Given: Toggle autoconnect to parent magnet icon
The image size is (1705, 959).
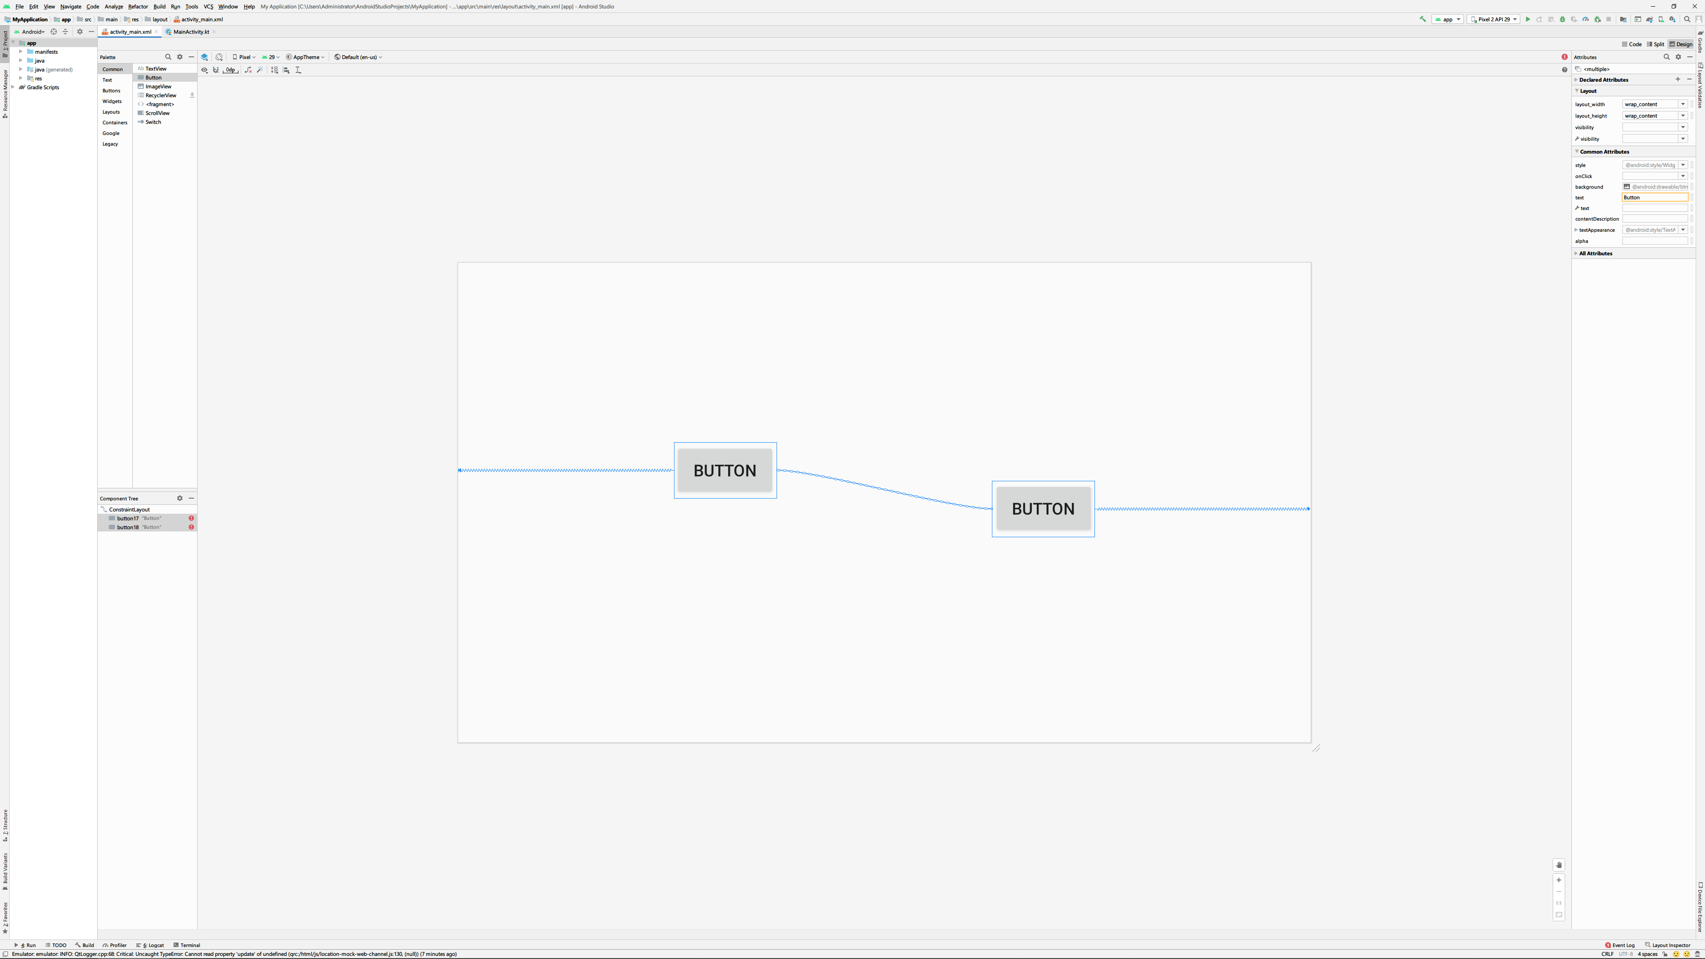Looking at the screenshot, I should pos(216,70).
